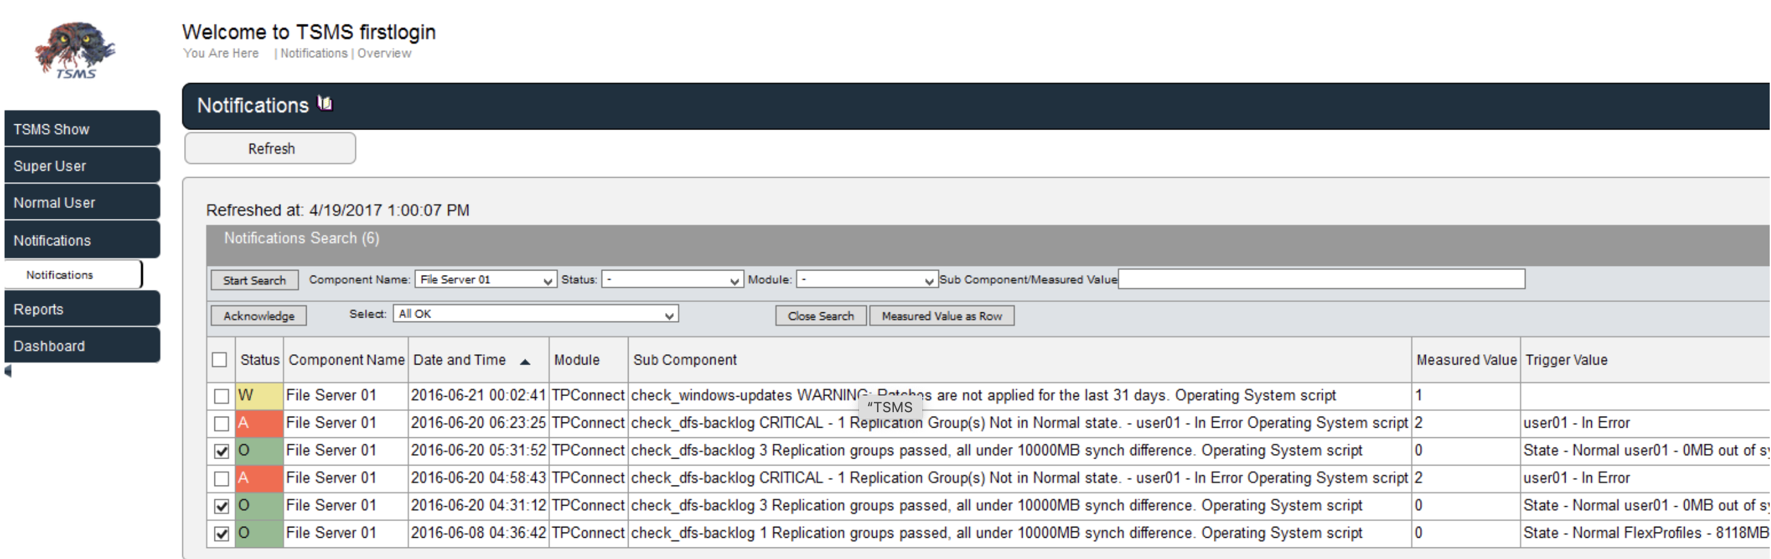Click the Date and Time sort arrow

pyautogui.click(x=526, y=362)
